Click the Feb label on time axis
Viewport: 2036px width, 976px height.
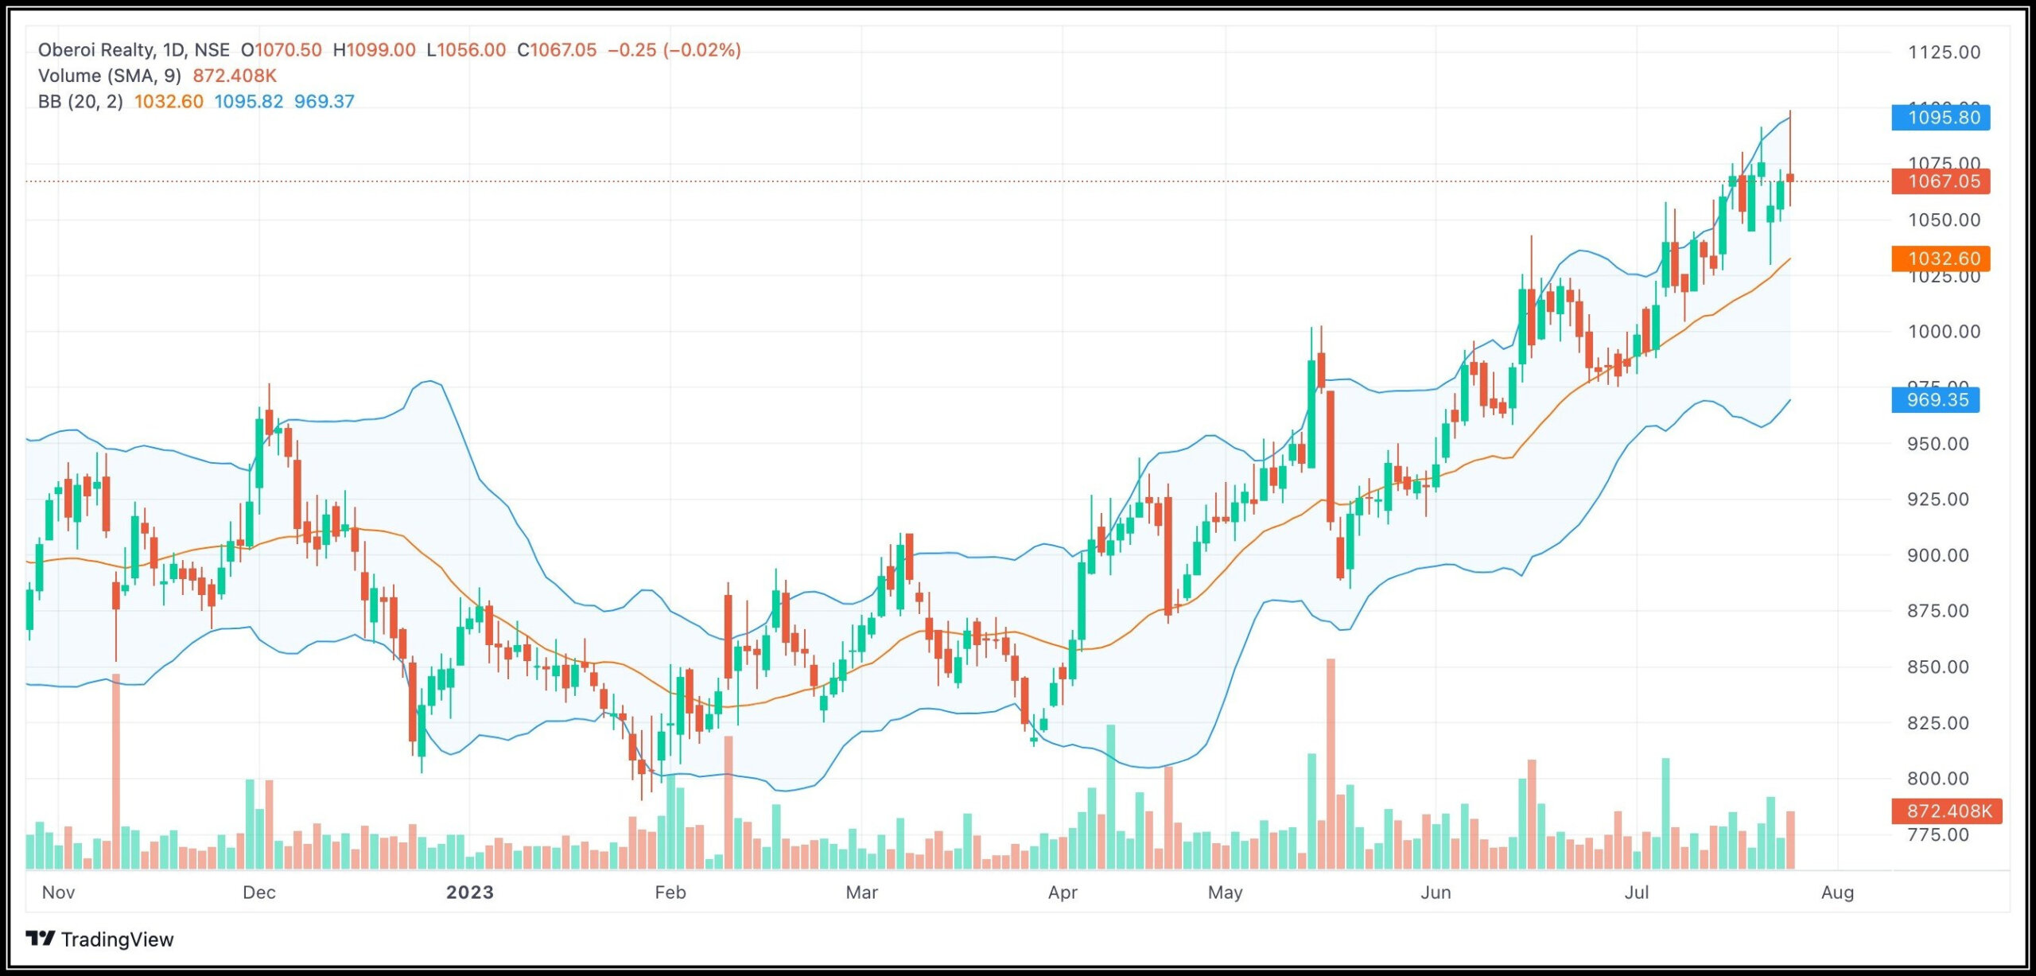pos(670,892)
